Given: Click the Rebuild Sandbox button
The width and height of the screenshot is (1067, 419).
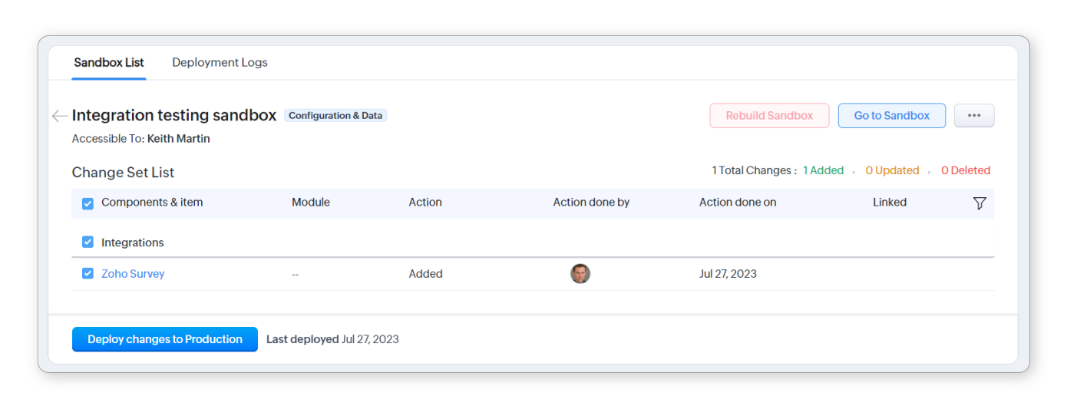Looking at the screenshot, I should (769, 116).
